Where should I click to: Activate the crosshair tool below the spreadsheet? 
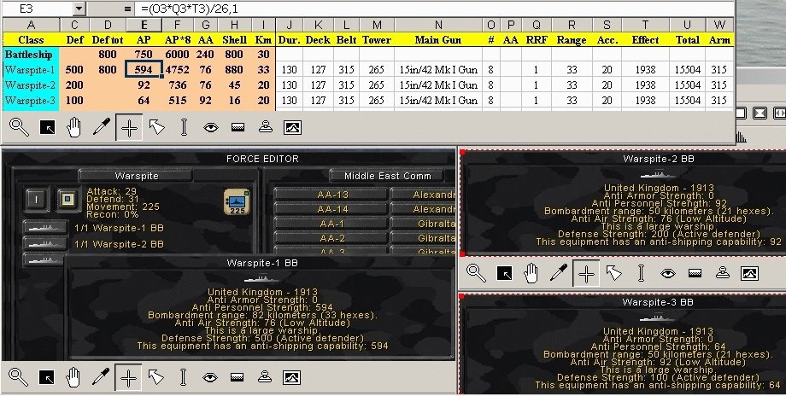tap(129, 128)
